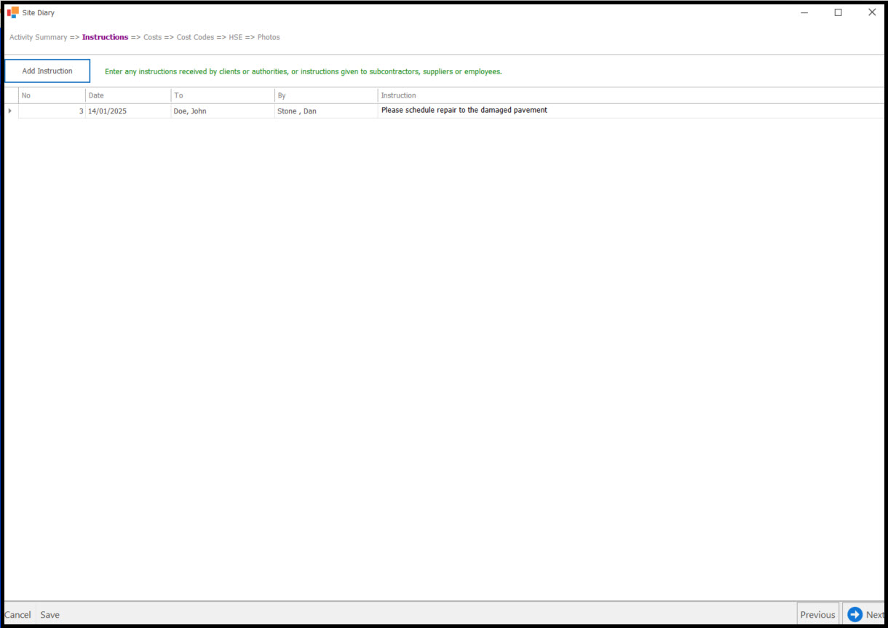Screen dimensions: 888x628
Task: Click the To column header
Action: [222, 95]
